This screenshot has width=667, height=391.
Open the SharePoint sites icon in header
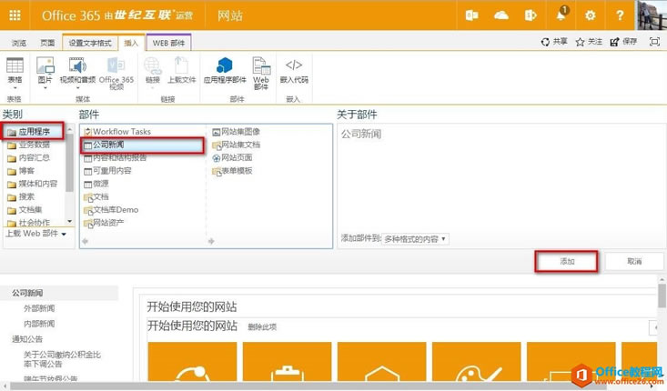tap(531, 15)
